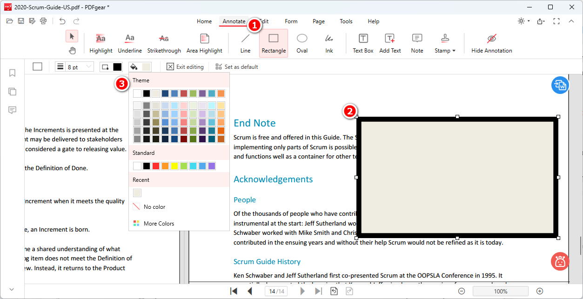
Task: Click the Exit editing button
Action: (185, 66)
